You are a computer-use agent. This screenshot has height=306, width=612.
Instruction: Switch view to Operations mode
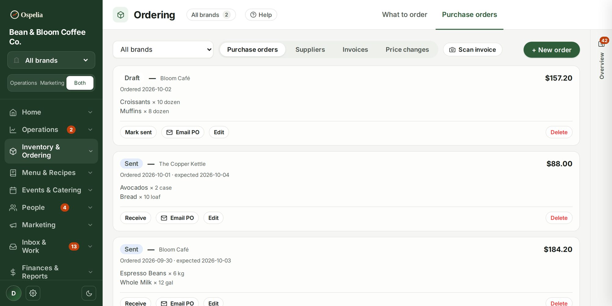coord(24,83)
